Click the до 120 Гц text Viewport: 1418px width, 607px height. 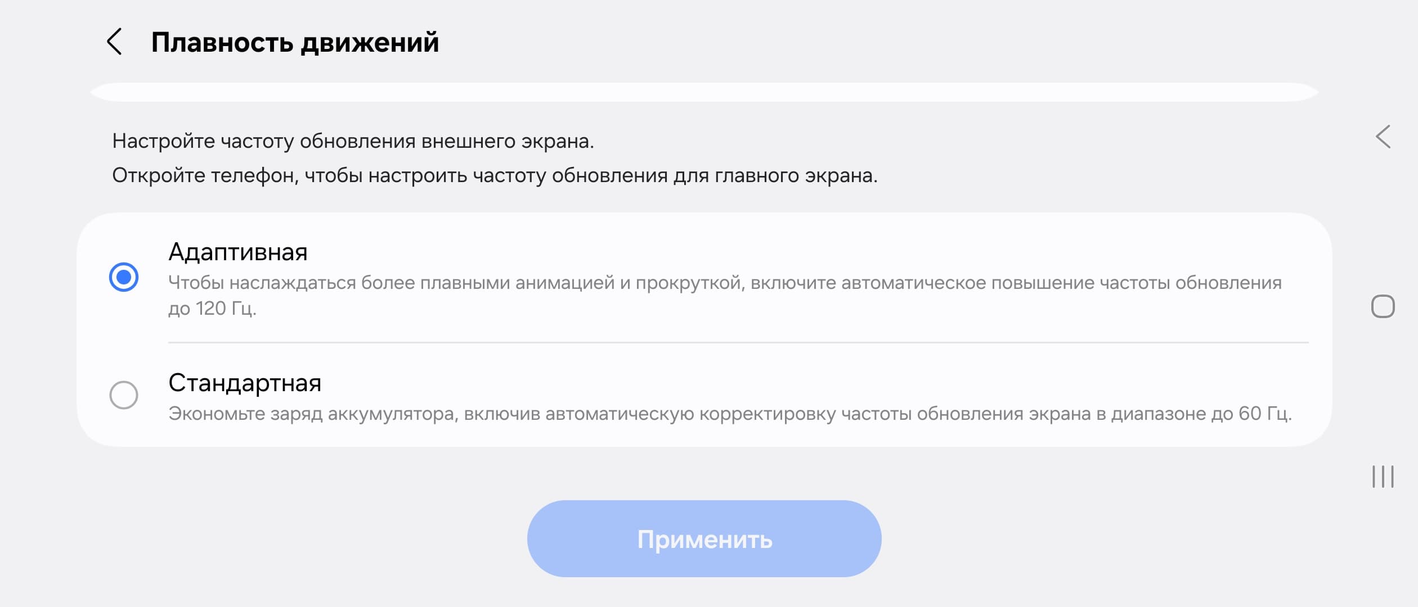click(x=212, y=309)
